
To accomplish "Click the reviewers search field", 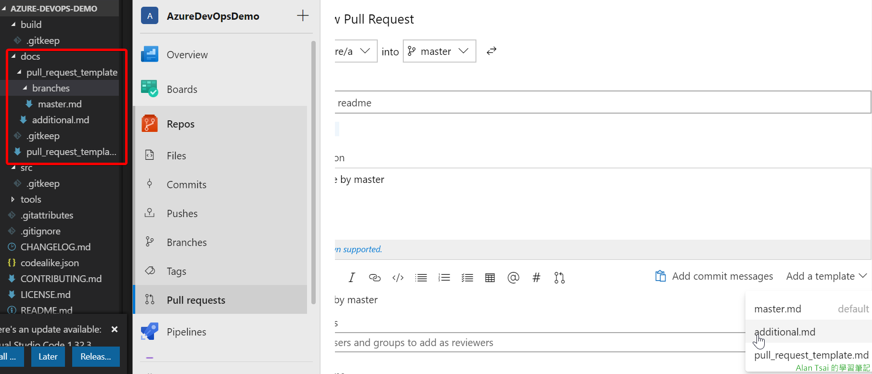I will pyautogui.click(x=539, y=342).
